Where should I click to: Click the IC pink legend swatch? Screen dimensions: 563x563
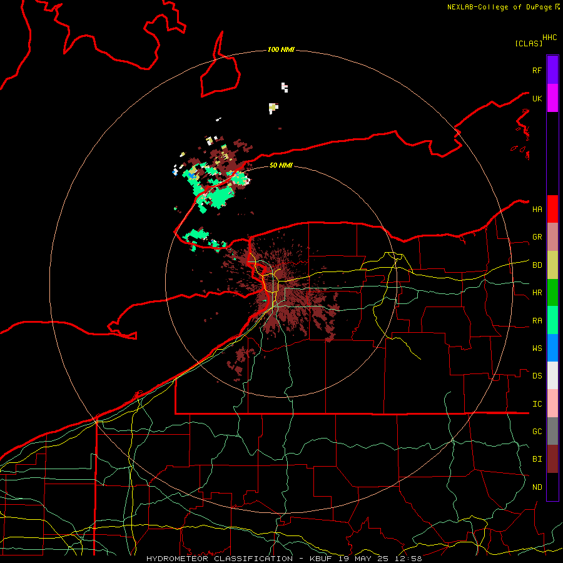pyautogui.click(x=552, y=403)
